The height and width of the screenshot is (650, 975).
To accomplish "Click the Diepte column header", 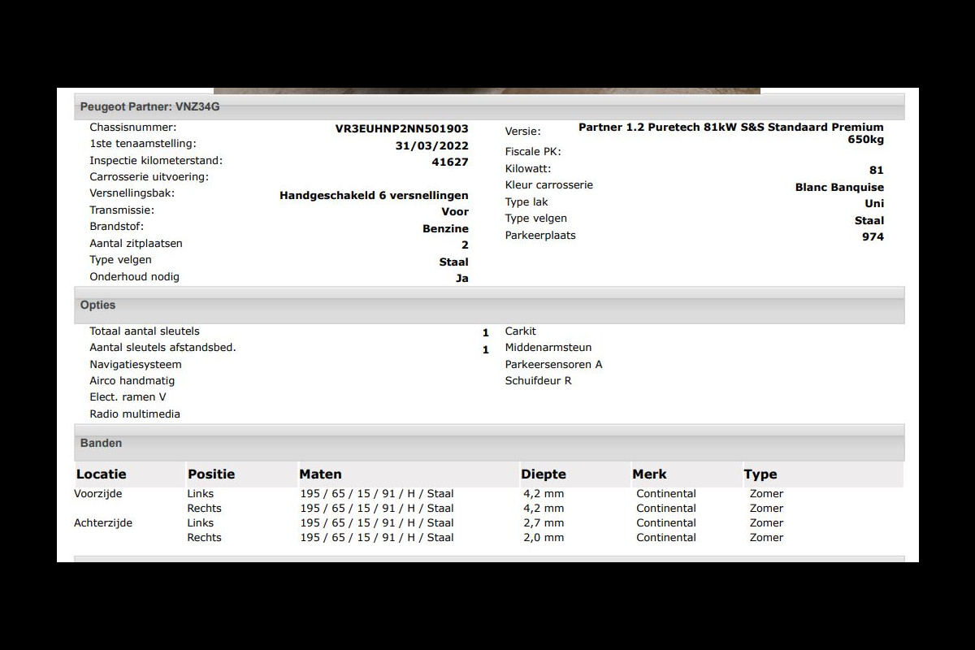I will [x=544, y=474].
